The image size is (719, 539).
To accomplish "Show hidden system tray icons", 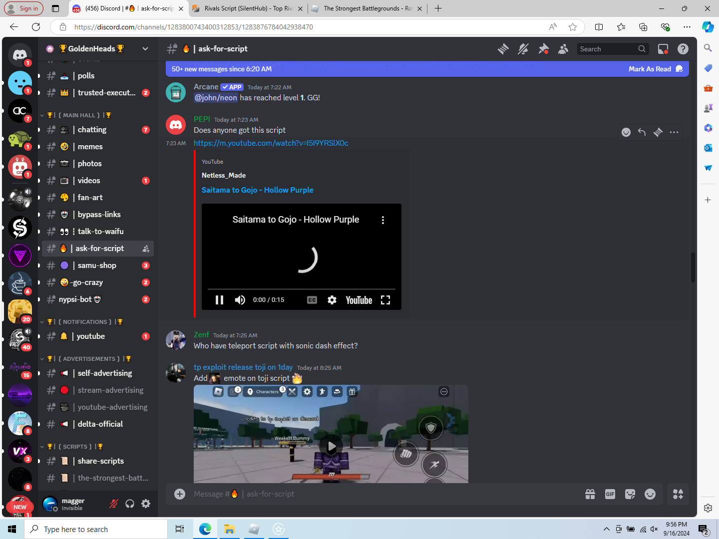I will (606, 529).
